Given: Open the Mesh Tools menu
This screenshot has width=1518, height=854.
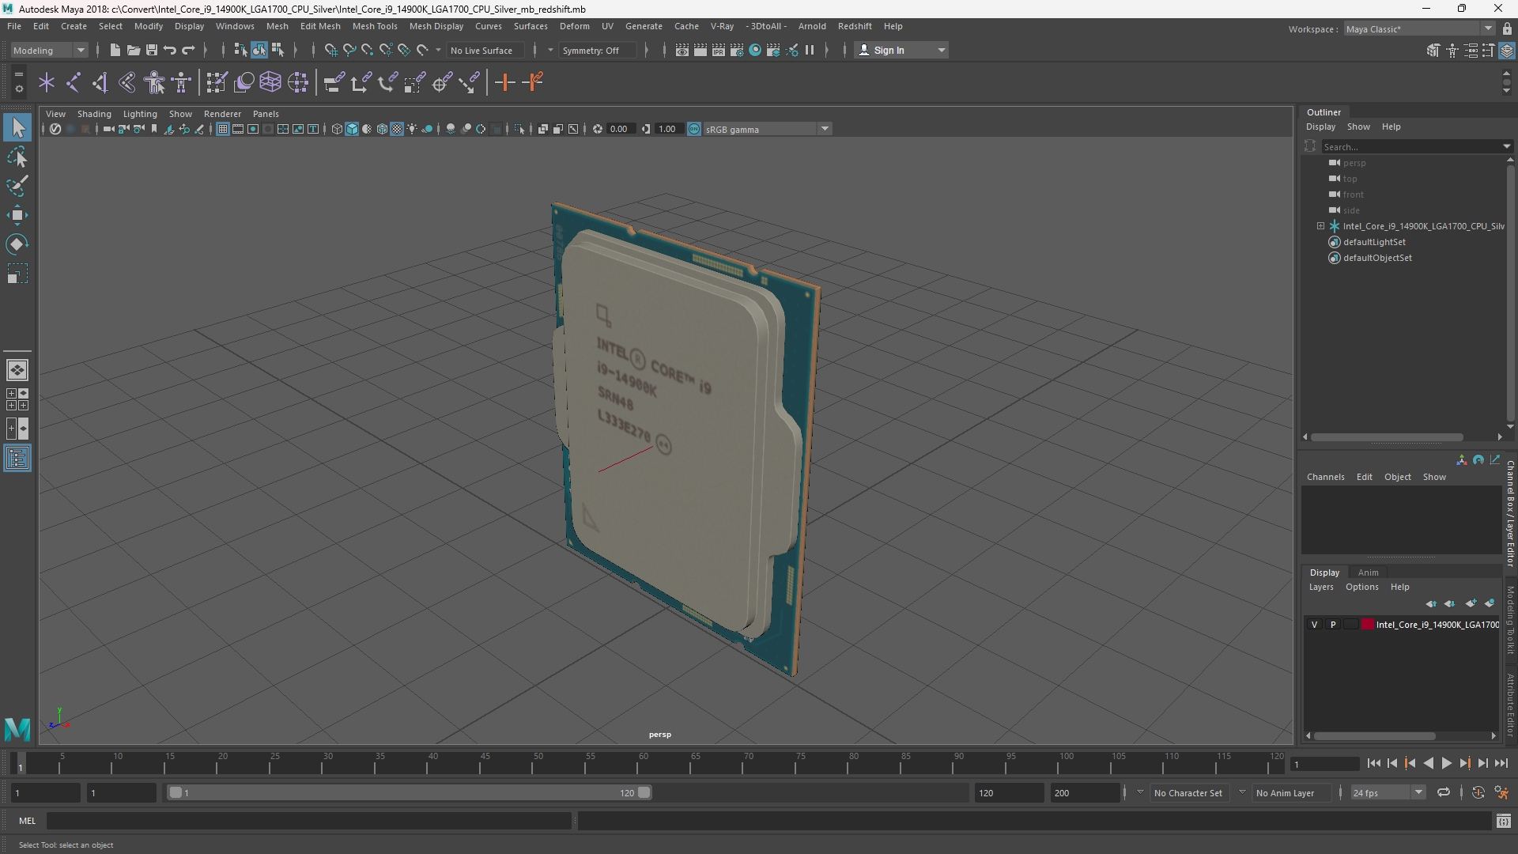Looking at the screenshot, I should 375,26.
